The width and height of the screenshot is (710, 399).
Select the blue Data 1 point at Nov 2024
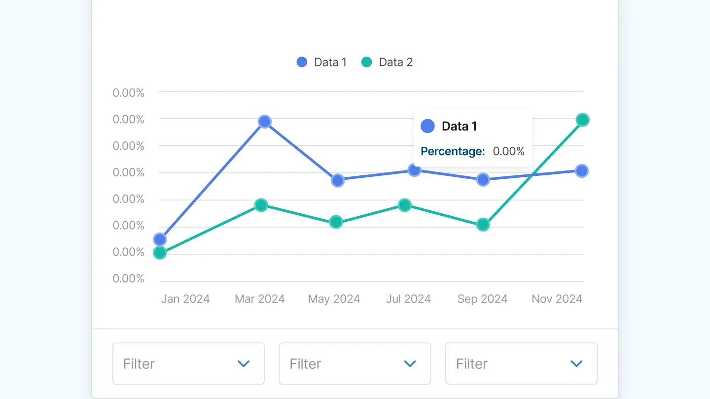tap(582, 171)
